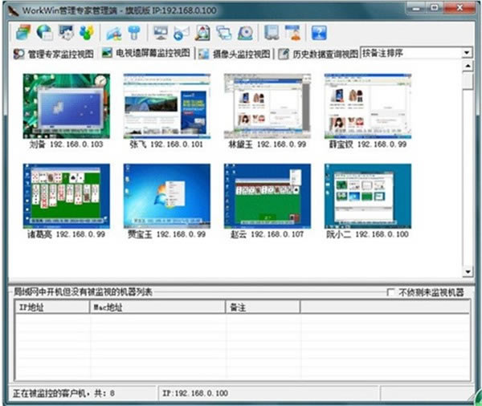Select 贾宝玉 desktop screen thumbnail
Viewport: 482px width, 406px height.
tap(167, 197)
